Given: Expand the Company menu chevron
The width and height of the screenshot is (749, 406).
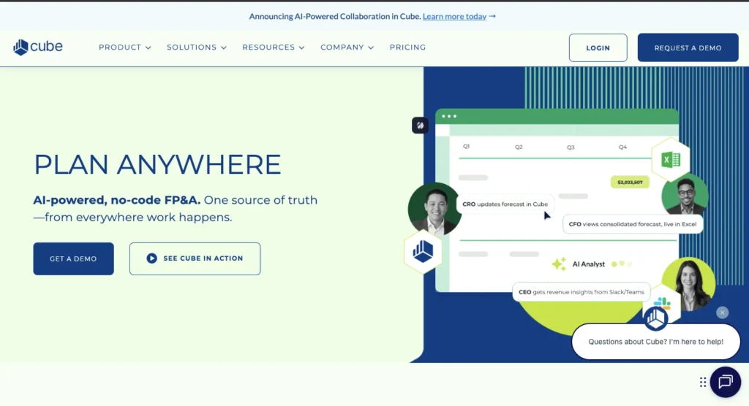Looking at the screenshot, I should (x=371, y=47).
